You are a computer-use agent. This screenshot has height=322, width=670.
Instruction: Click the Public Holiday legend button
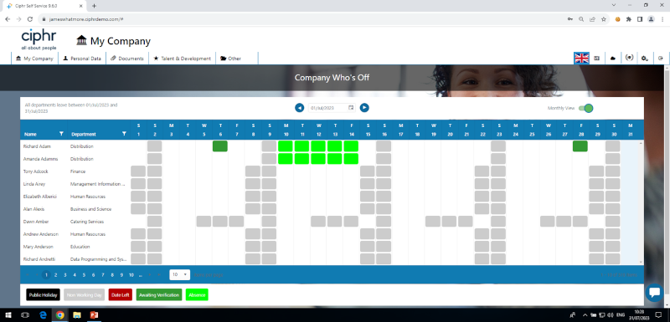(x=44, y=294)
